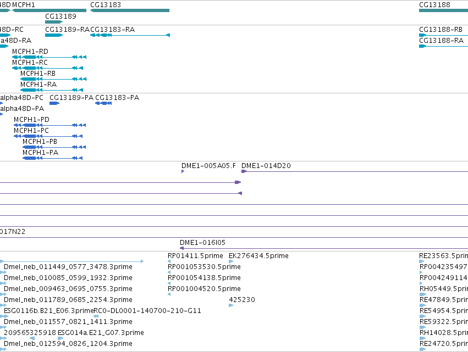Viewport: 468px width, 352px height.
Task: Select the RP001053530.5prime EST label
Action: pyautogui.click(x=204, y=267)
